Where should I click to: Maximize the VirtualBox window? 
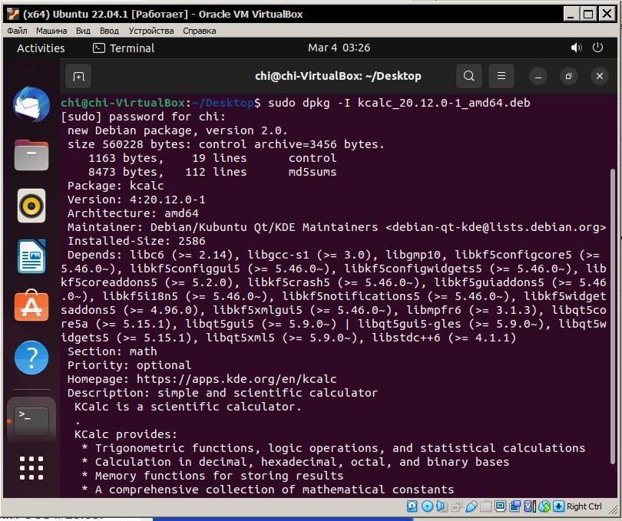point(588,15)
